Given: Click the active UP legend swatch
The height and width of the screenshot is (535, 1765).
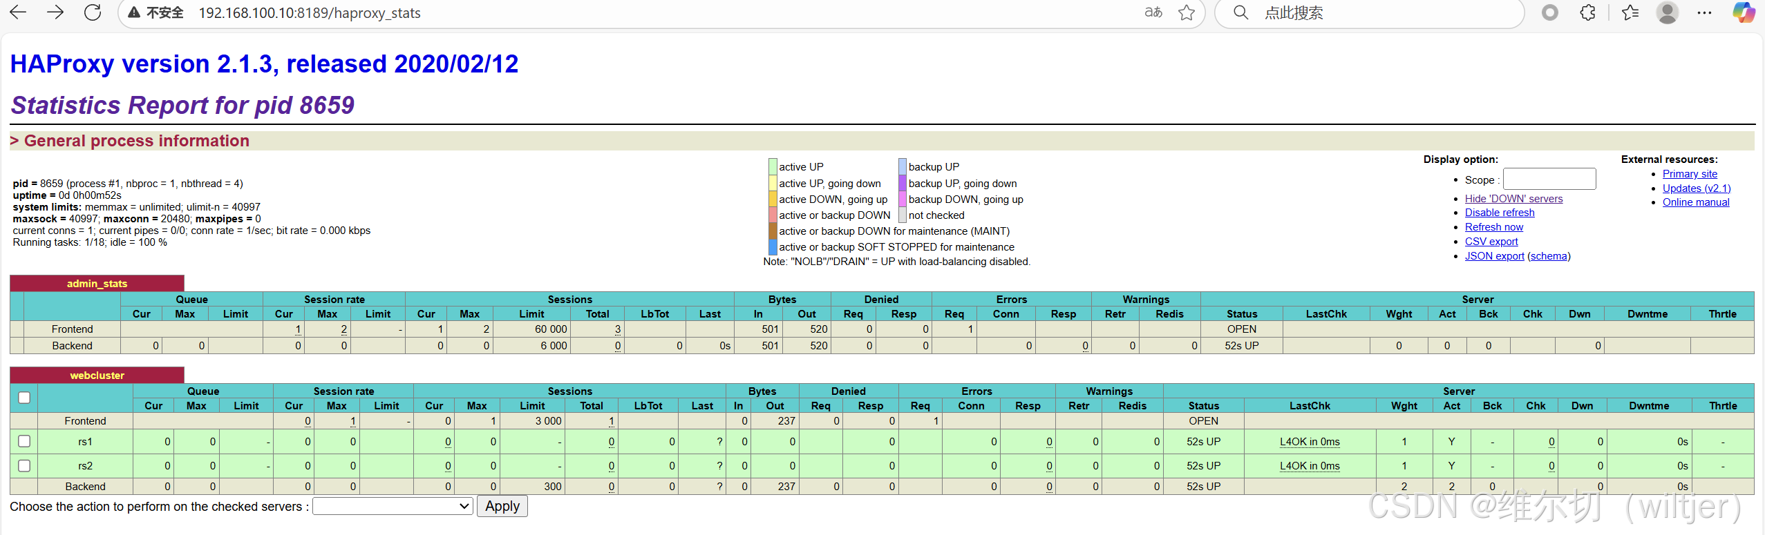Looking at the screenshot, I should pos(773,166).
